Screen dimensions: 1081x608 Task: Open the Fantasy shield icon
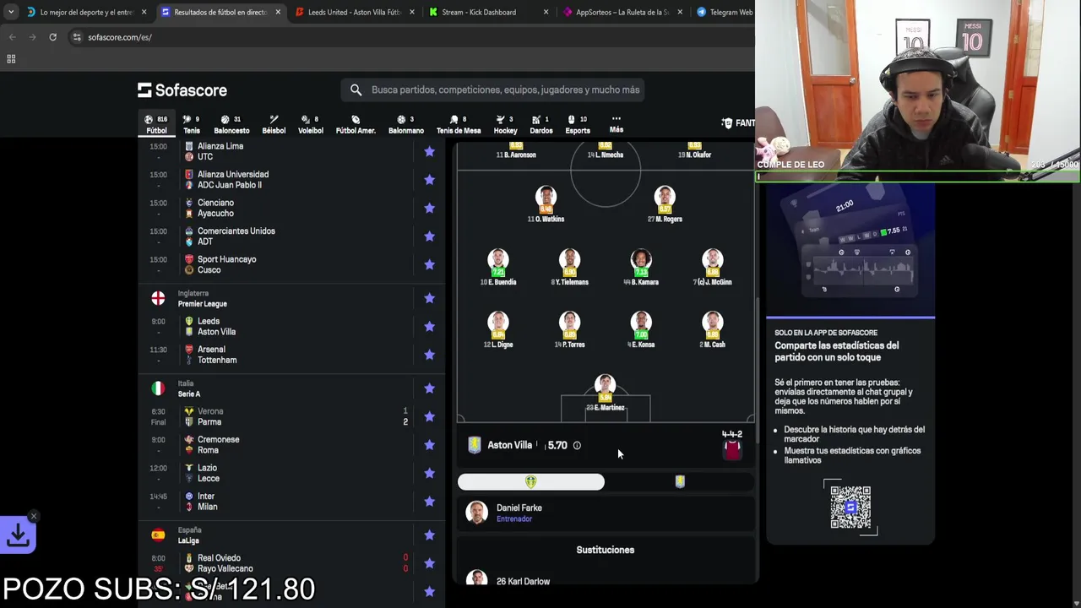(727, 123)
